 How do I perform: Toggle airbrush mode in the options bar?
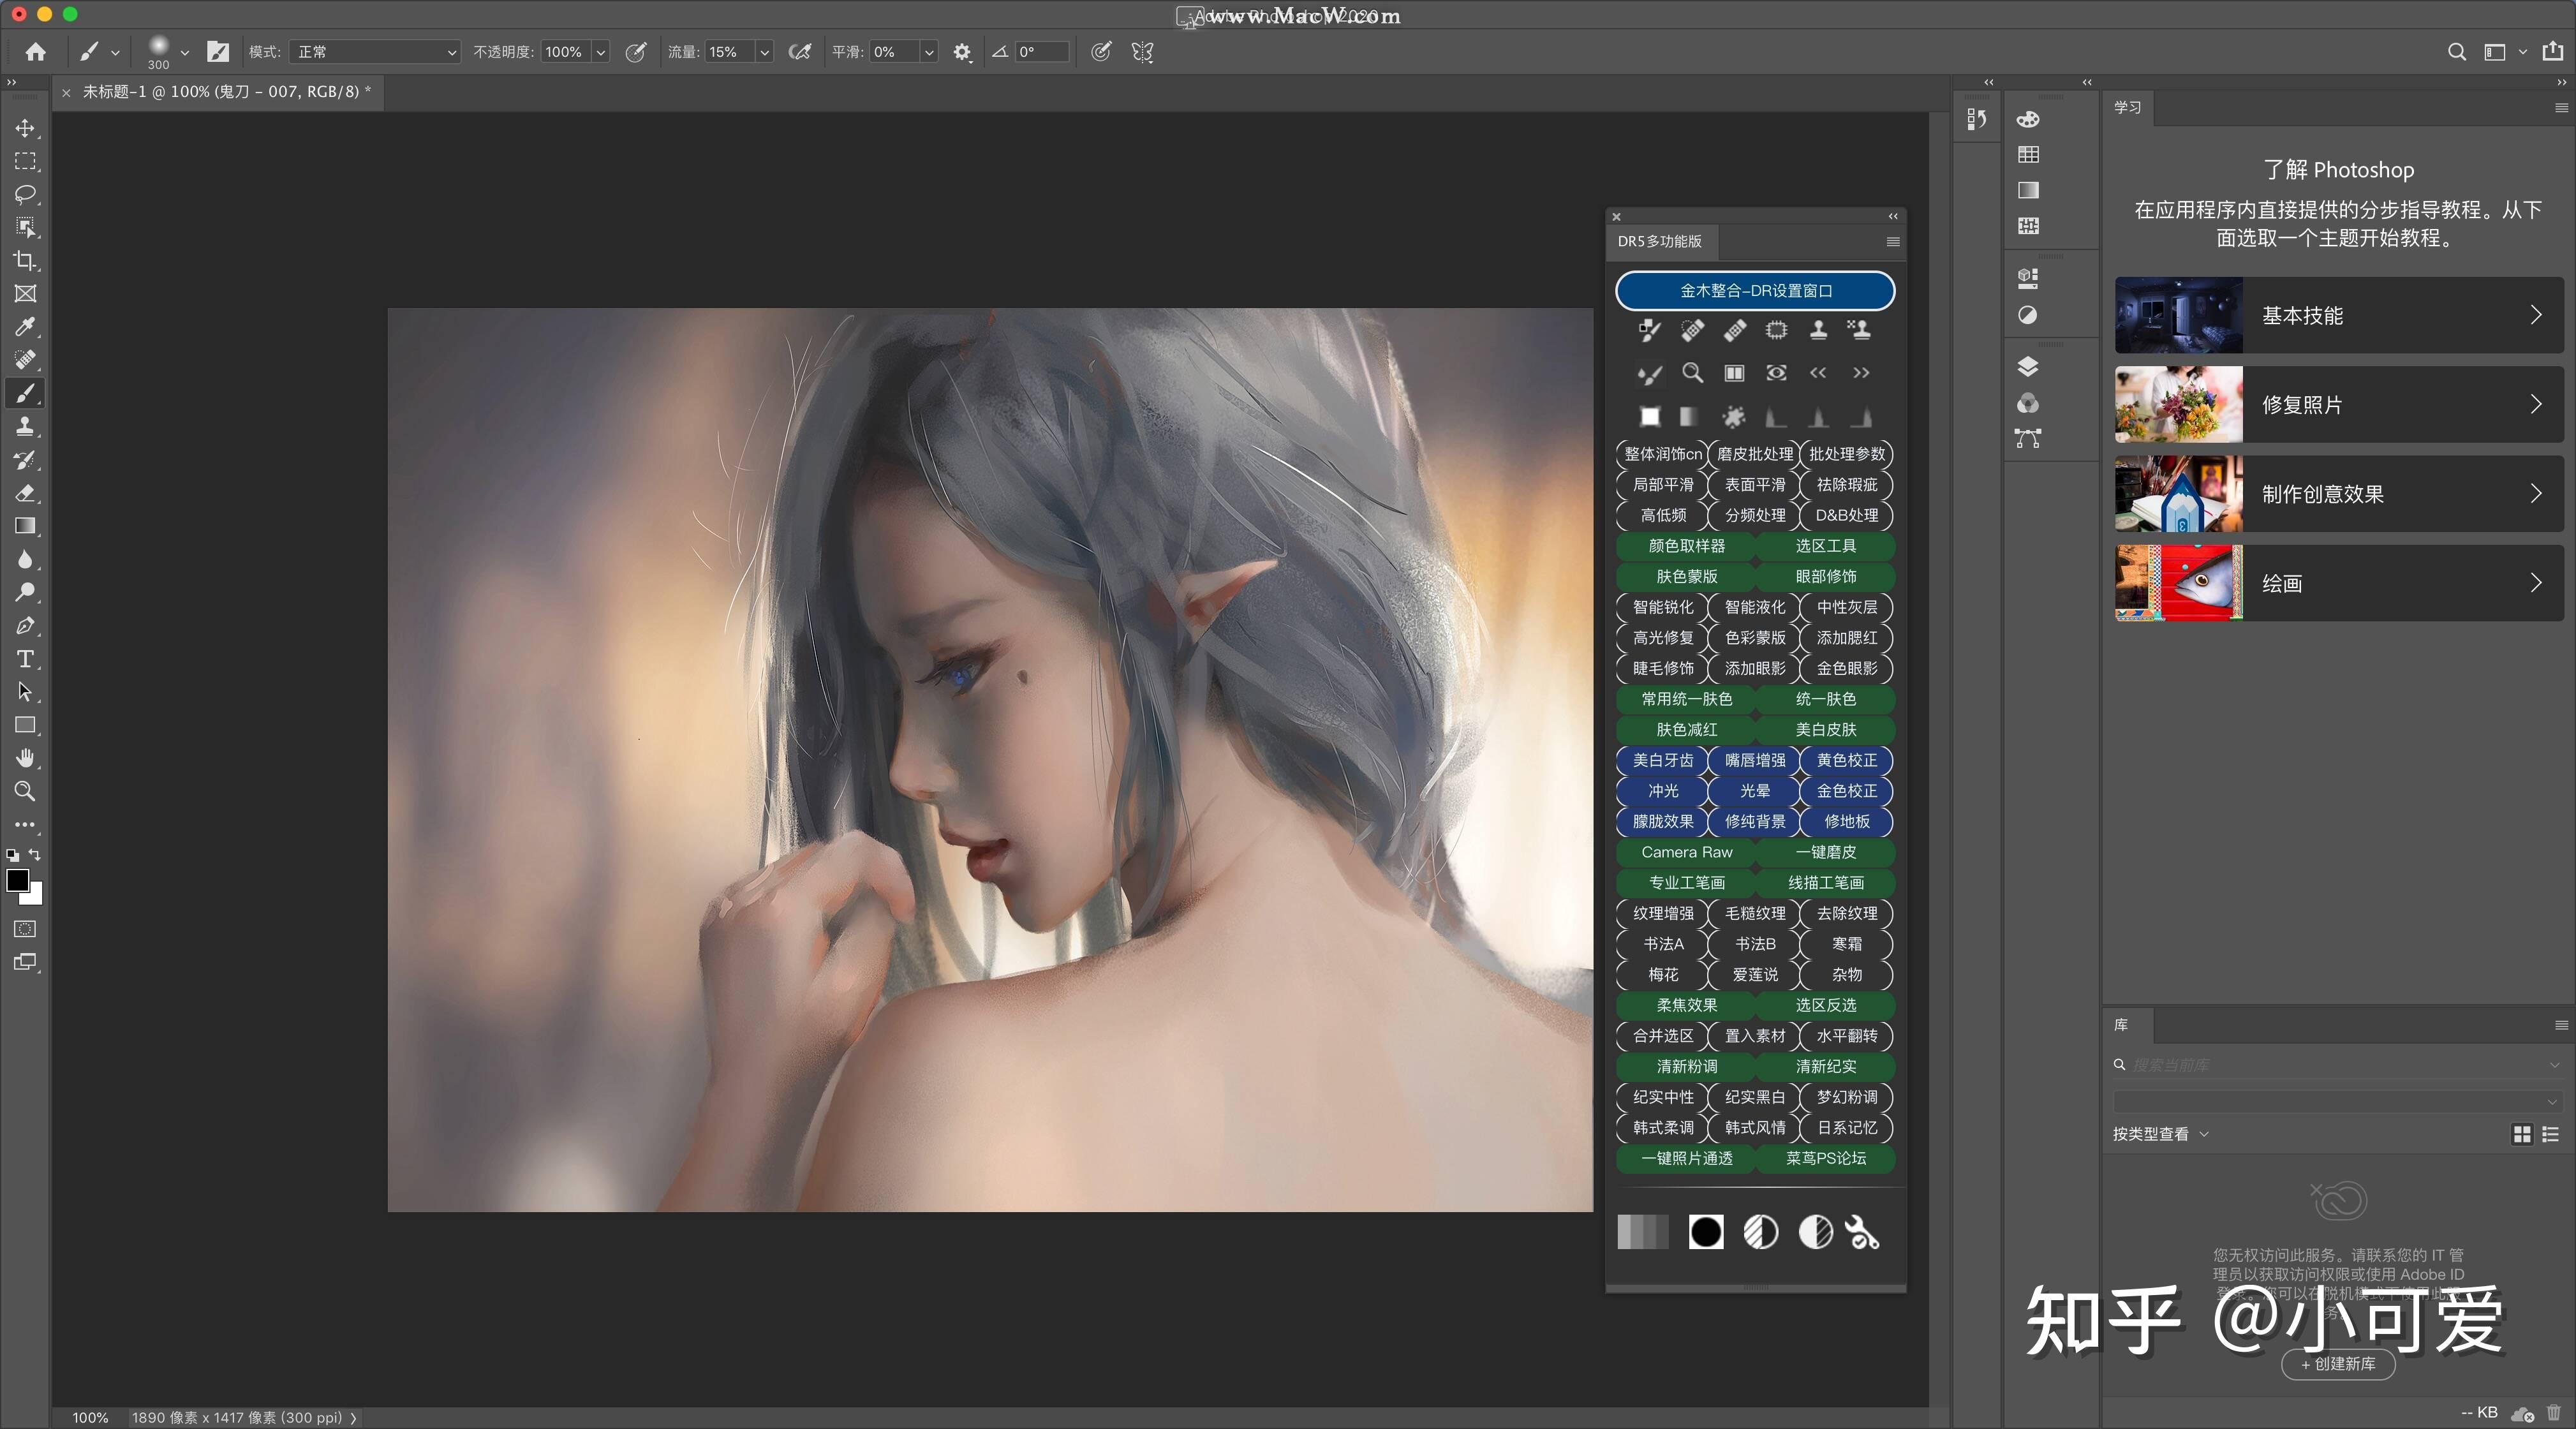(x=800, y=52)
